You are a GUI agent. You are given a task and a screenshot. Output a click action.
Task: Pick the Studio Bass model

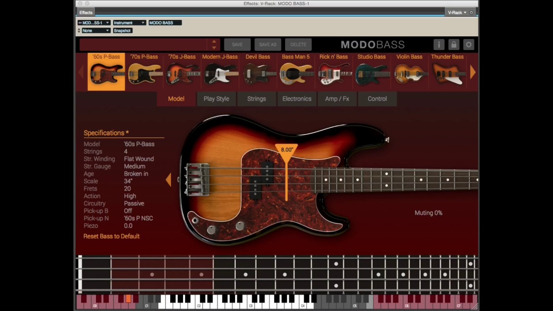(x=372, y=72)
